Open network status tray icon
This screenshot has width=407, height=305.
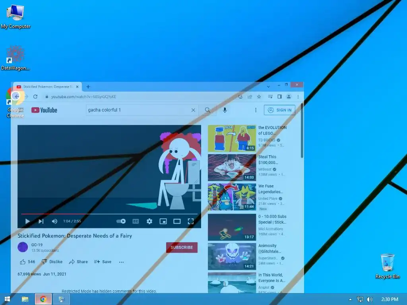[360, 299]
